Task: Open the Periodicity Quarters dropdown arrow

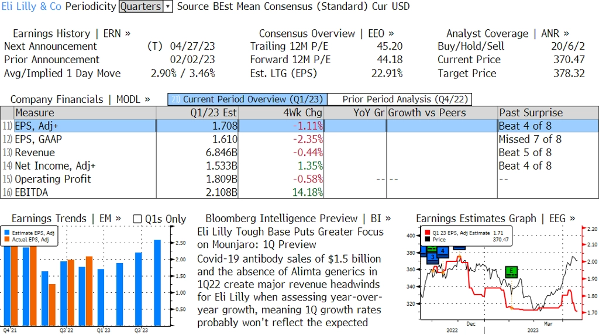Action: [x=168, y=6]
